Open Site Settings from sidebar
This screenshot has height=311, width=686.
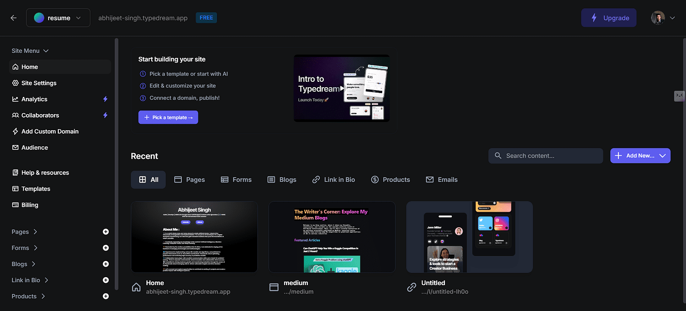point(39,83)
